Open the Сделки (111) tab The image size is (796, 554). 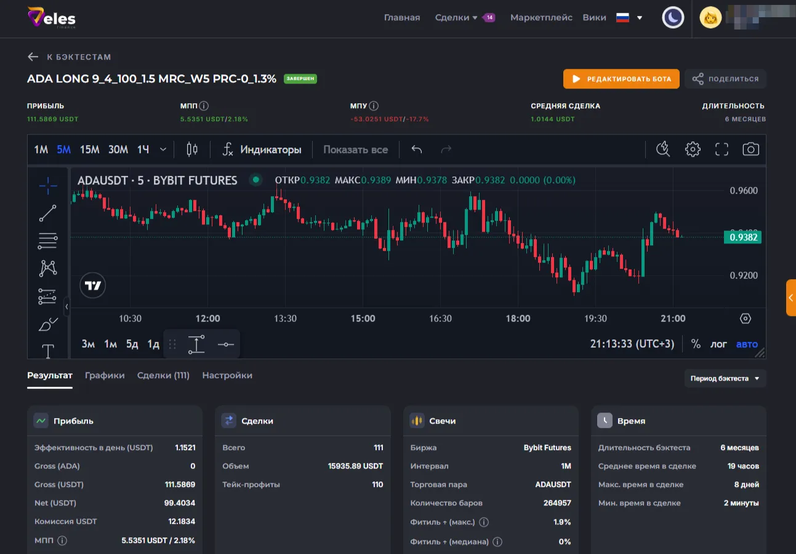tap(163, 376)
